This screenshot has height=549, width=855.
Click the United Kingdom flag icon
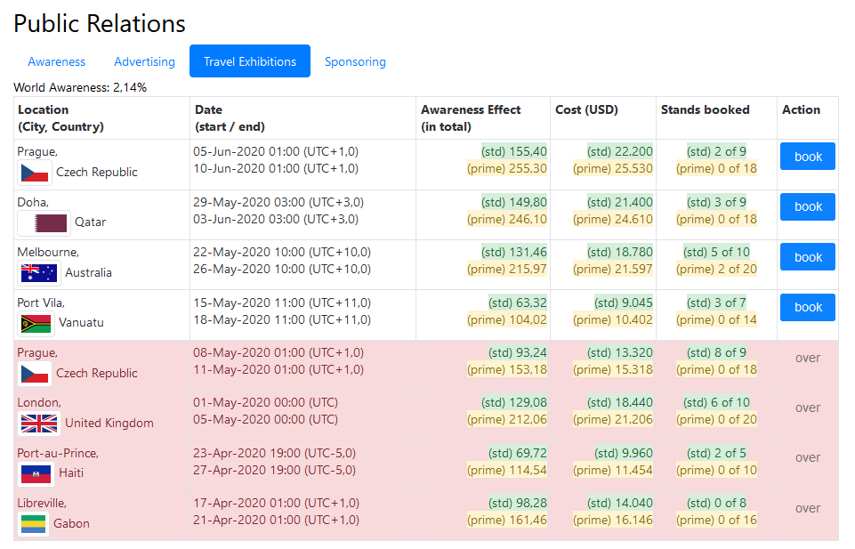[39, 424]
